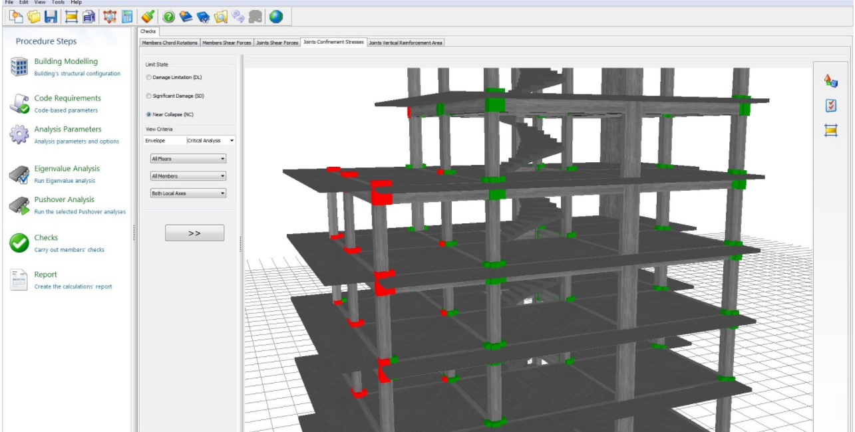This screenshot has height=432, width=855.
Task: Open the yellow folder icon in toolbar
Action: tap(33, 17)
